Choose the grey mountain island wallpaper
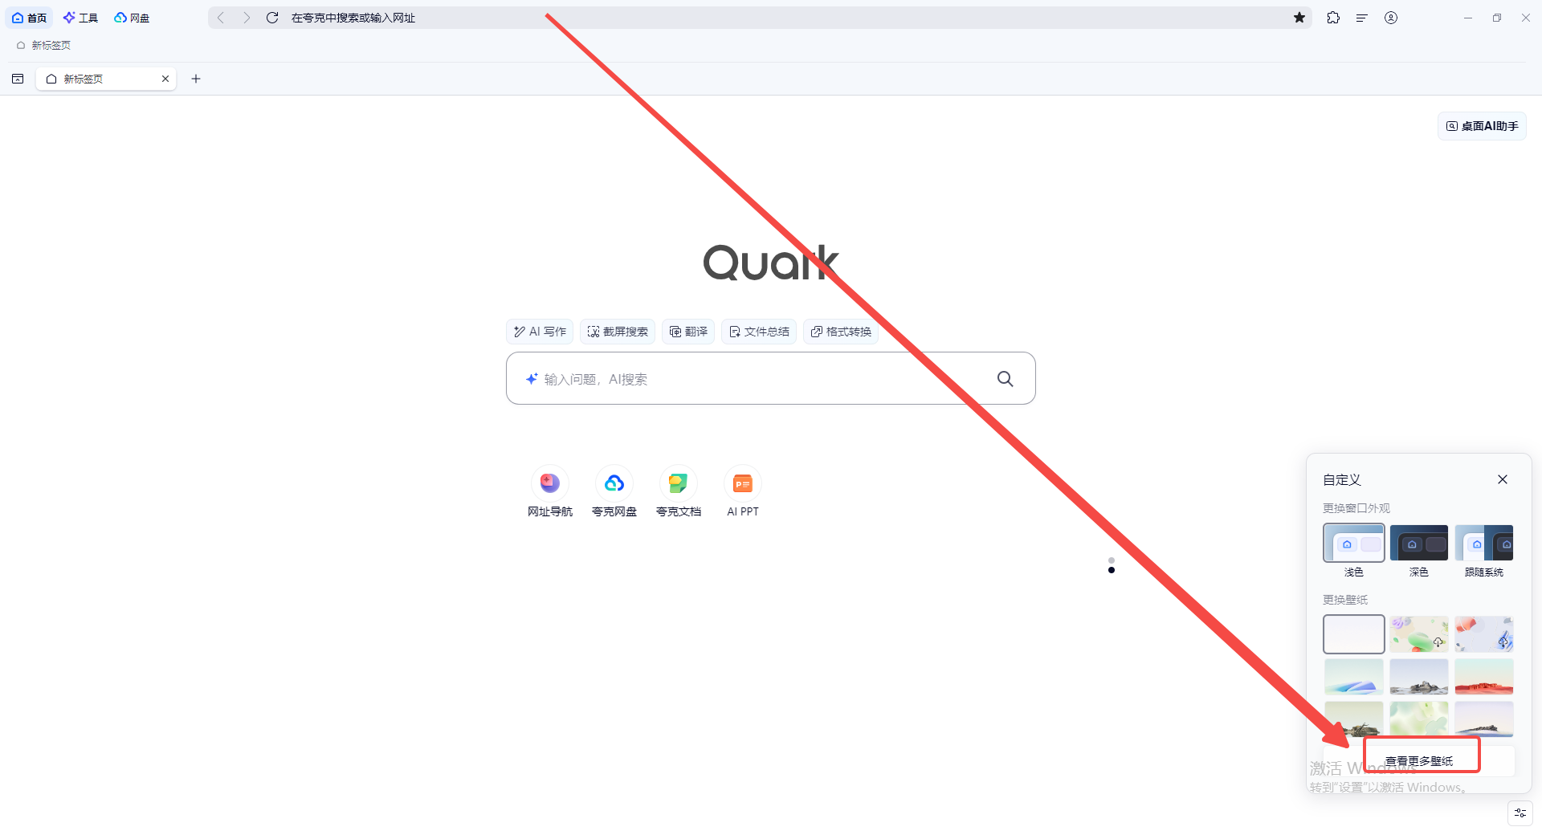1542x835 pixels. (x=1419, y=677)
